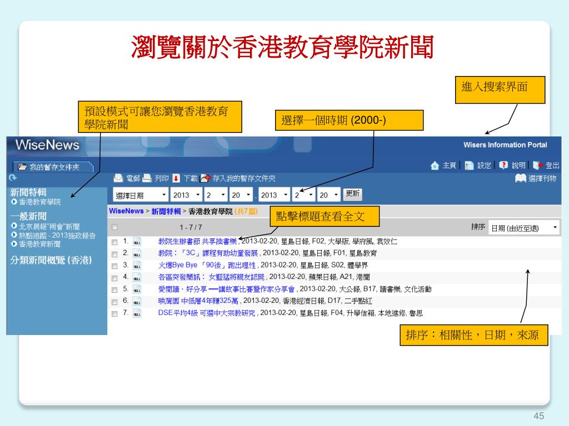Select 香港教育學院 under 新聞特輯
The width and height of the screenshot is (569, 426).
click(x=39, y=202)
